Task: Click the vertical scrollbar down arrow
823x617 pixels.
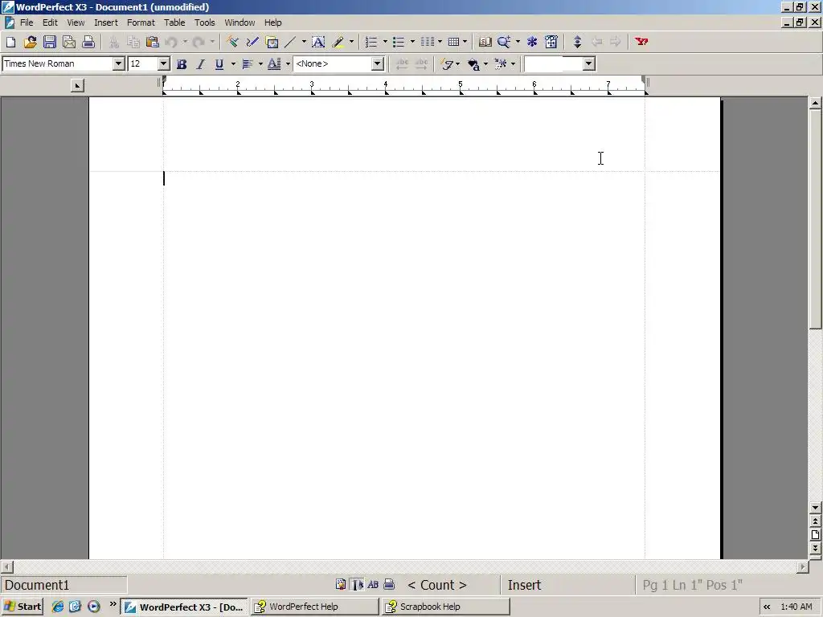Action: 815,508
